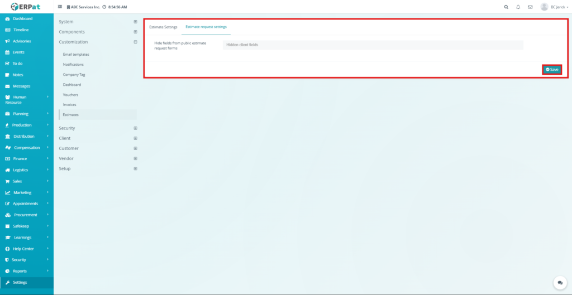This screenshot has width=572, height=295.
Task: Collapse the Customization section minus icon
Action: click(x=135, y=42)
